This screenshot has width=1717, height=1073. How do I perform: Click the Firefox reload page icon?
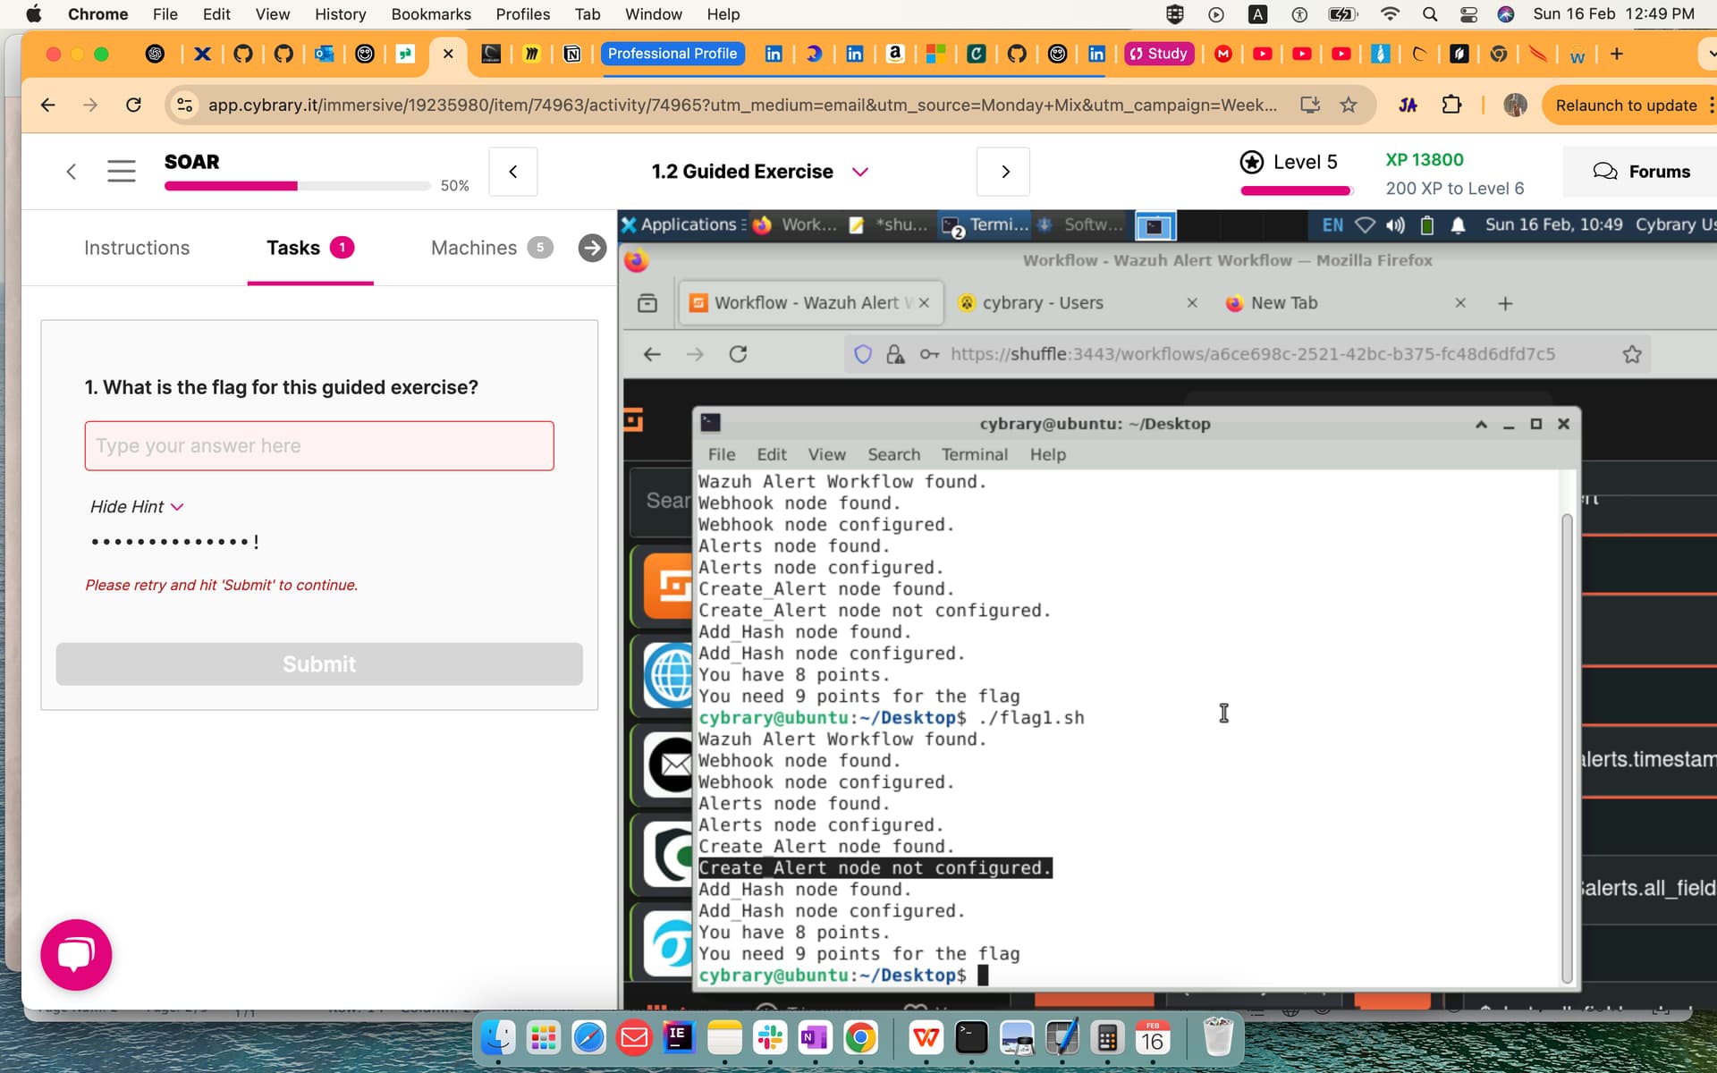738,354
